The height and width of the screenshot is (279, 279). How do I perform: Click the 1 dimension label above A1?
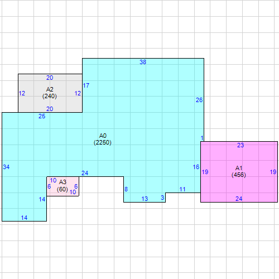(202, 138)
